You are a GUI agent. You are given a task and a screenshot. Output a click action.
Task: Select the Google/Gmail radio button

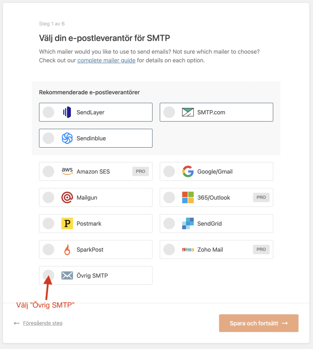pyautogui.click(x=169, y=171)
